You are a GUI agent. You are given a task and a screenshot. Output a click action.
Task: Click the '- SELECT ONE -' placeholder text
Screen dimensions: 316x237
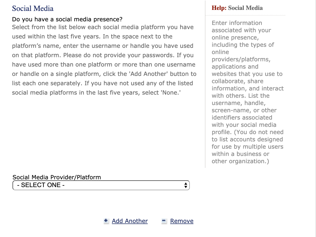click(x=41, y=185)
